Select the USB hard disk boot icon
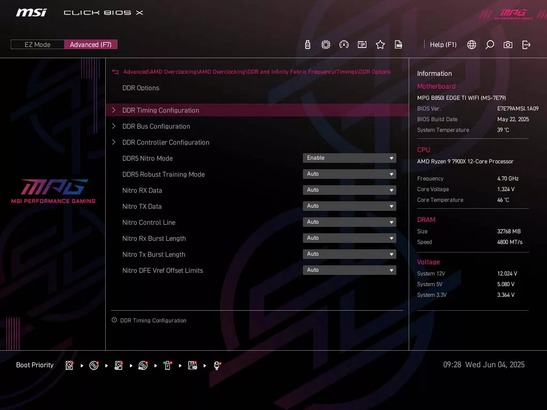Image resolution: width=547 pixels, height=410 pixels. pos(119,365)
